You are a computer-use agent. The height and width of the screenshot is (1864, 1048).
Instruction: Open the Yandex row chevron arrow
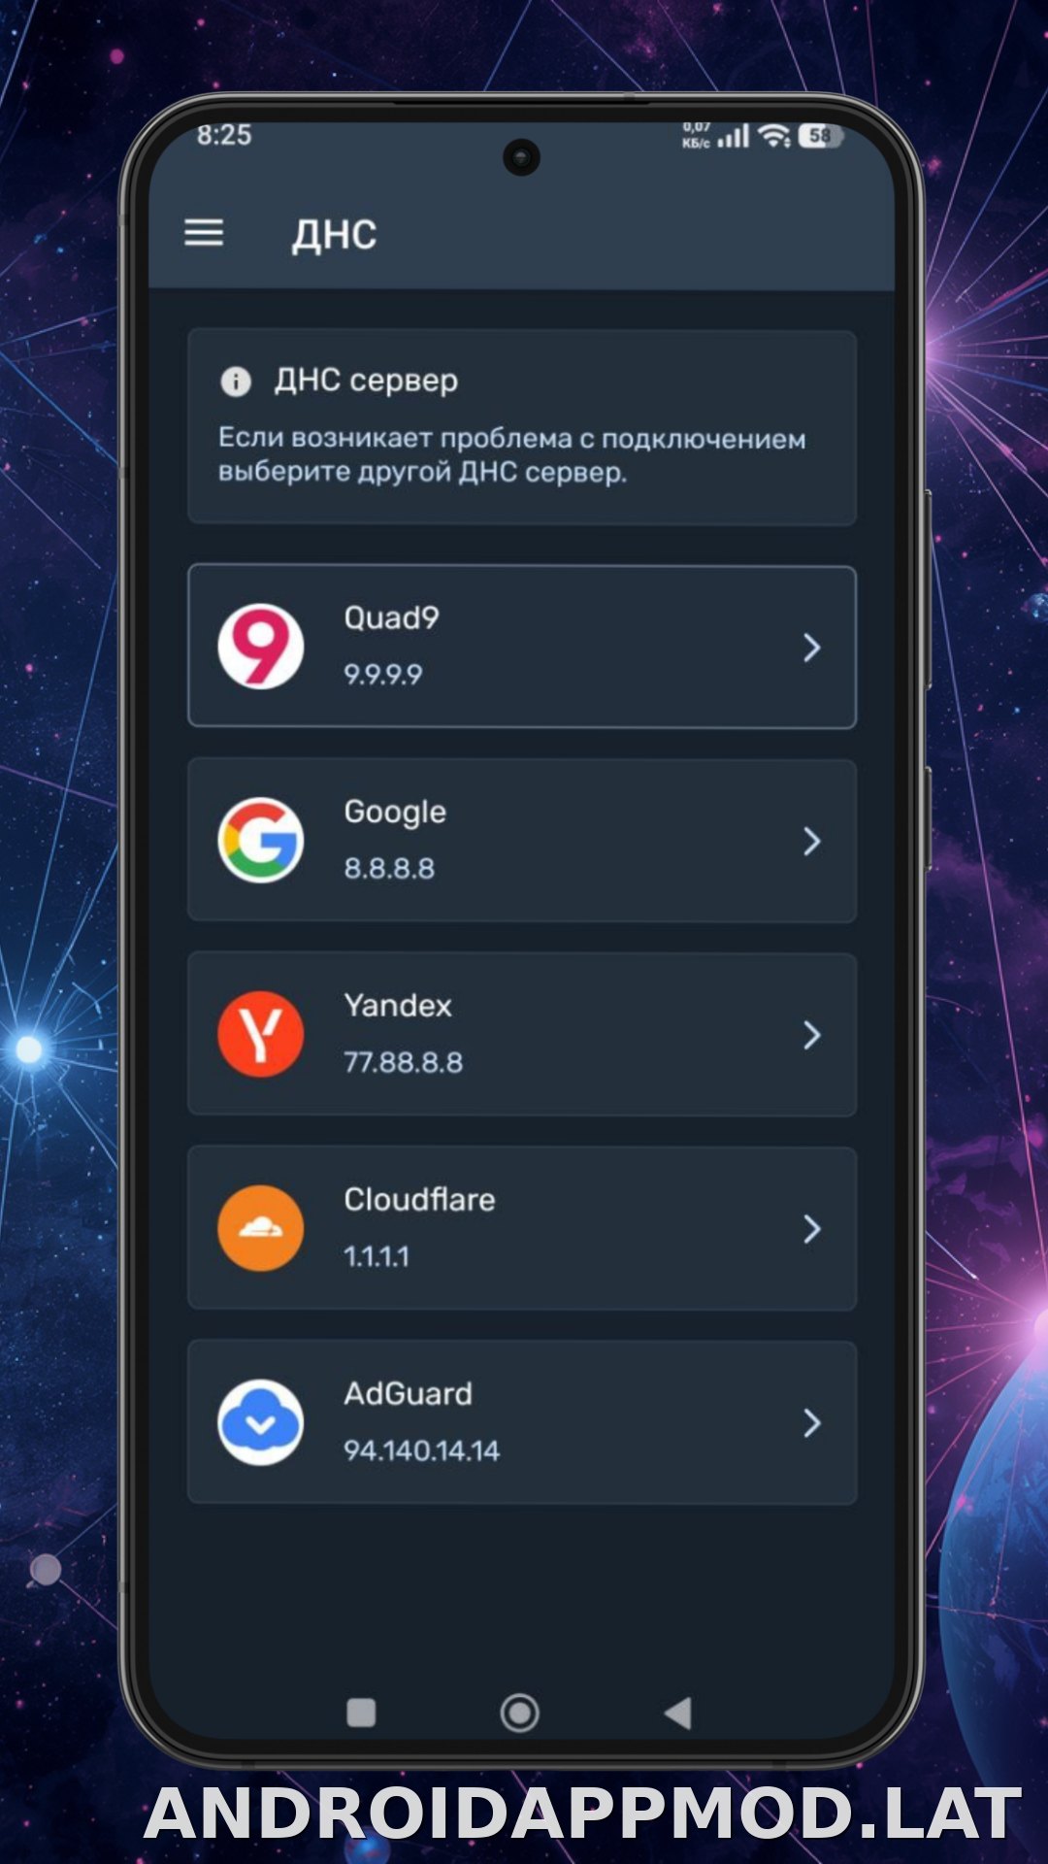[x=812, y=1036]
